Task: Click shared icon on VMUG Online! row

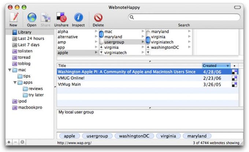Action: [234, 78]
